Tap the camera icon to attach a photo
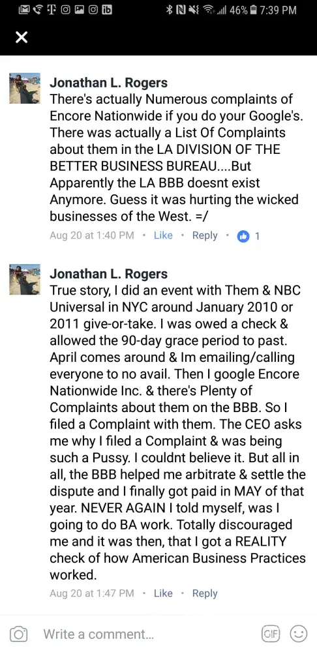Screen dimensions: 317x652 tap(19, 634)
